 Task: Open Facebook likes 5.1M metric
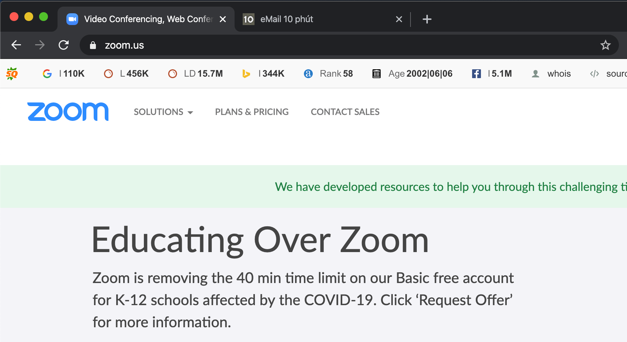(492, 74)
